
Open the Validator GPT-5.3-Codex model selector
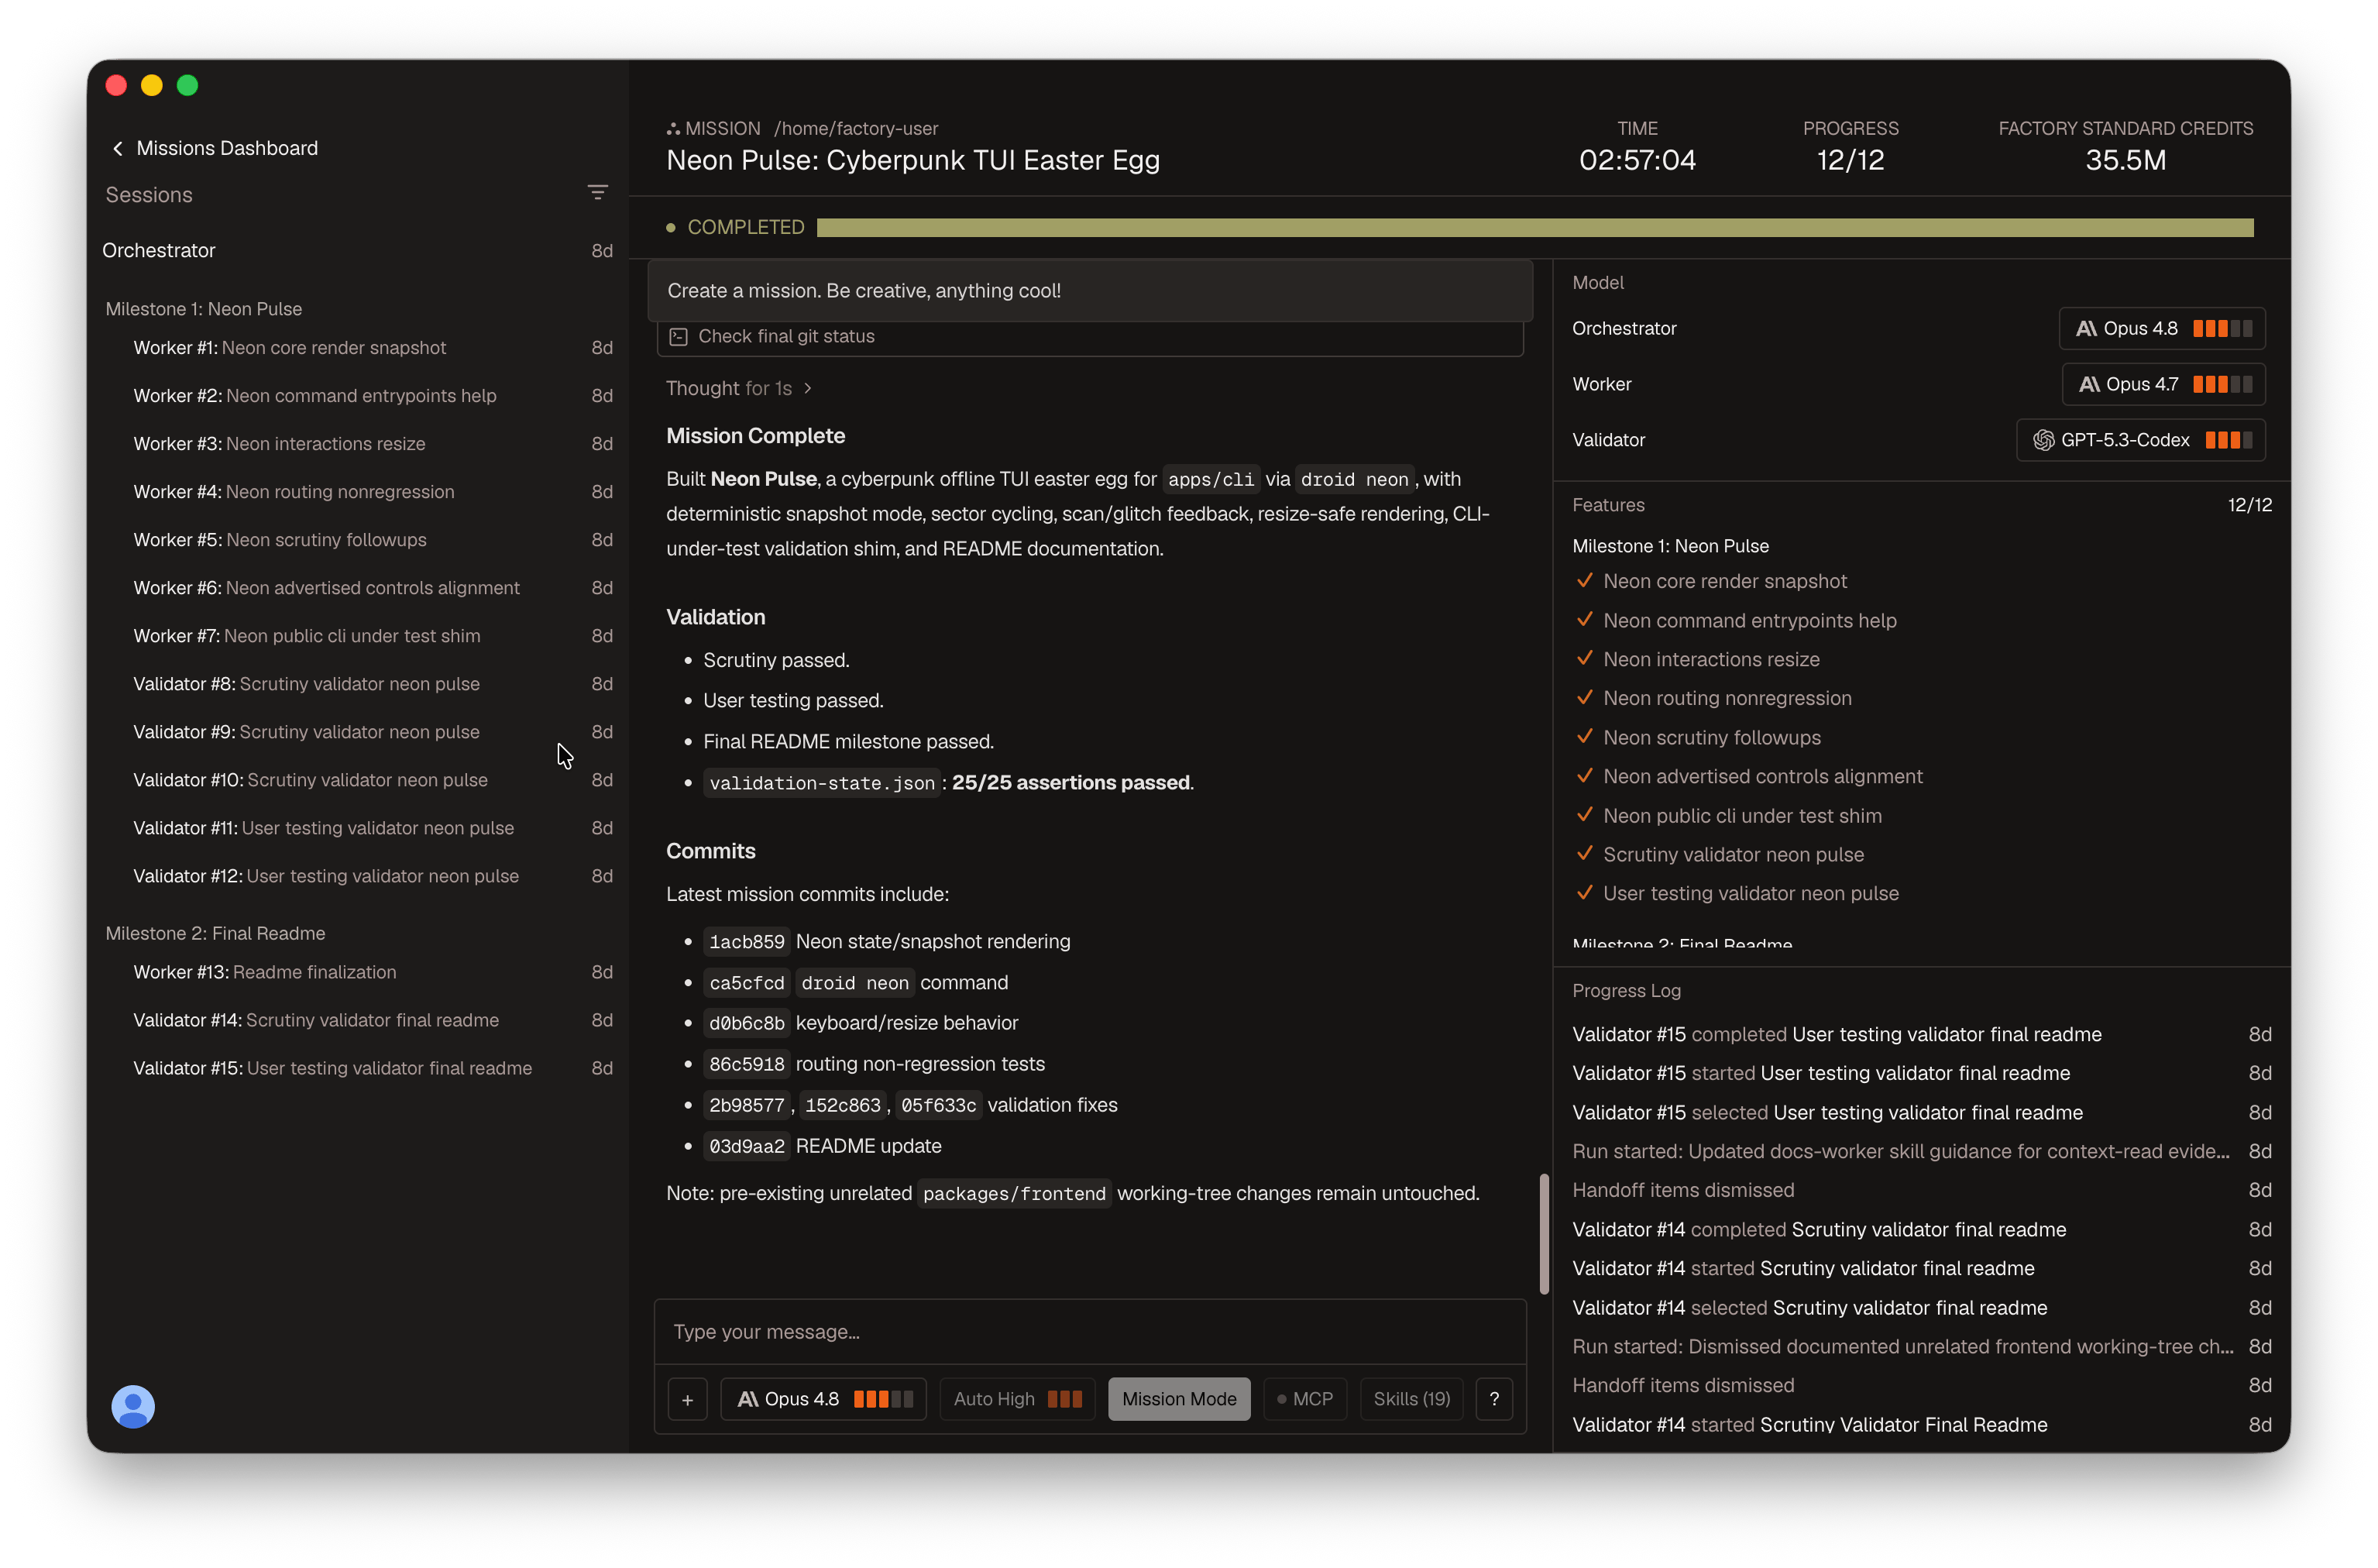point(2140,441)
